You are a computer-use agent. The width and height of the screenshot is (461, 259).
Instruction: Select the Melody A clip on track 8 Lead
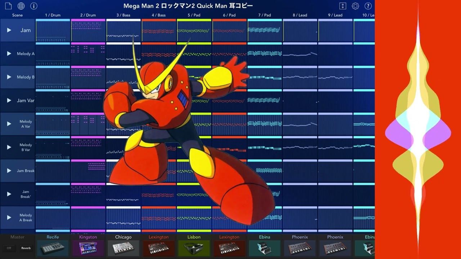tap(300, 54)
